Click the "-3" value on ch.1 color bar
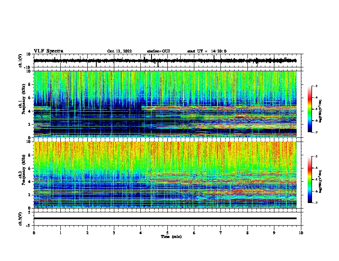339x261 pixels. pos(315,86)
